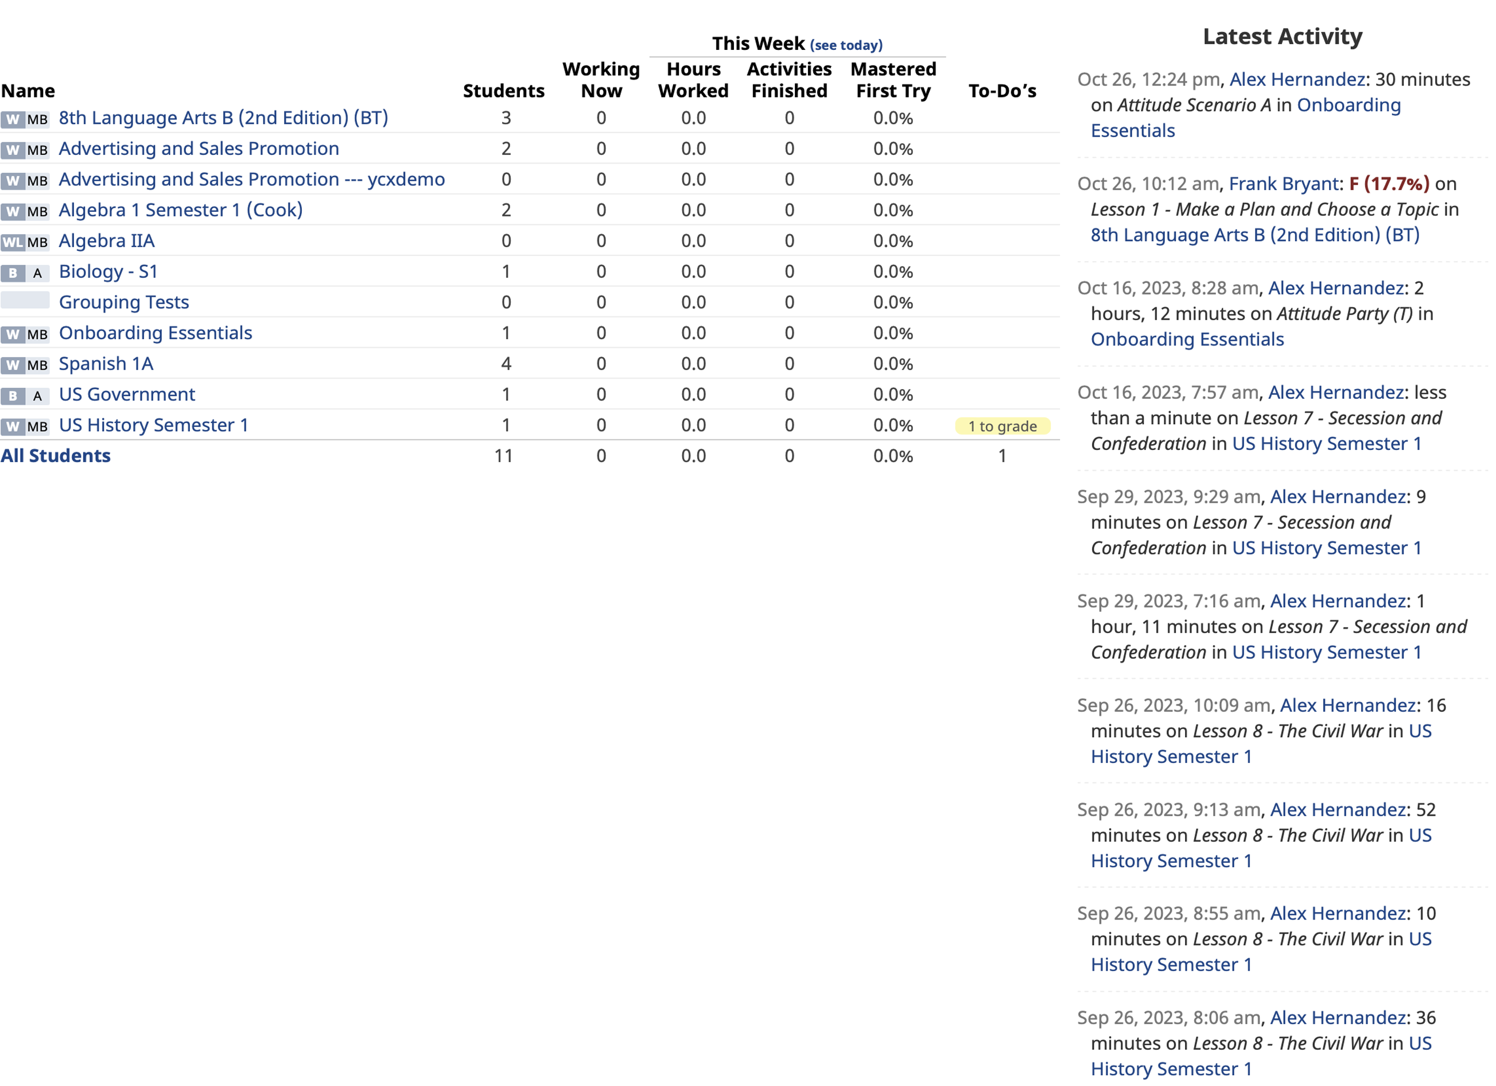
Task: Open US History Semester 1 in course table
Action: 154,425
